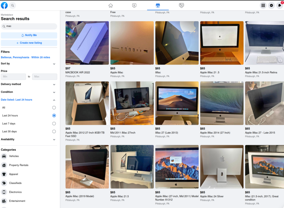This screenshot has width=284, height=208.
Task: Click the Facebook logo icon
Action: 4,6
